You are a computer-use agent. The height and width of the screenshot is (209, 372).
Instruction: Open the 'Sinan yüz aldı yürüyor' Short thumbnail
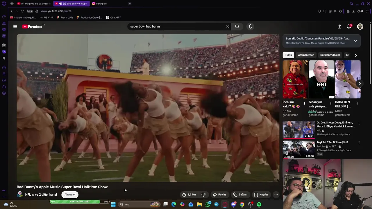point(321,79)
